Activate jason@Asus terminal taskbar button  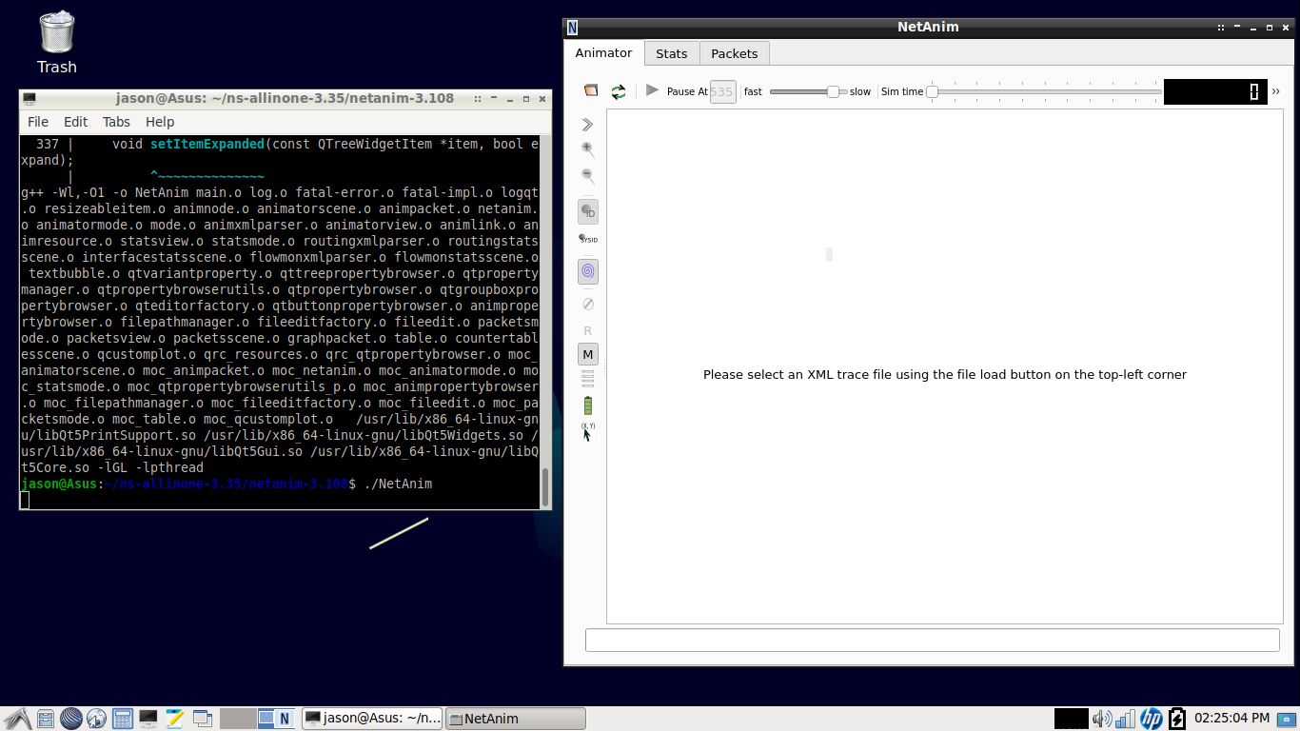(372, 719)
